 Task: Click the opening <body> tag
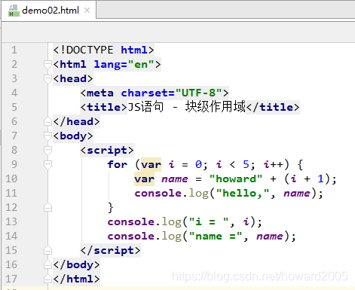[73, 136]
